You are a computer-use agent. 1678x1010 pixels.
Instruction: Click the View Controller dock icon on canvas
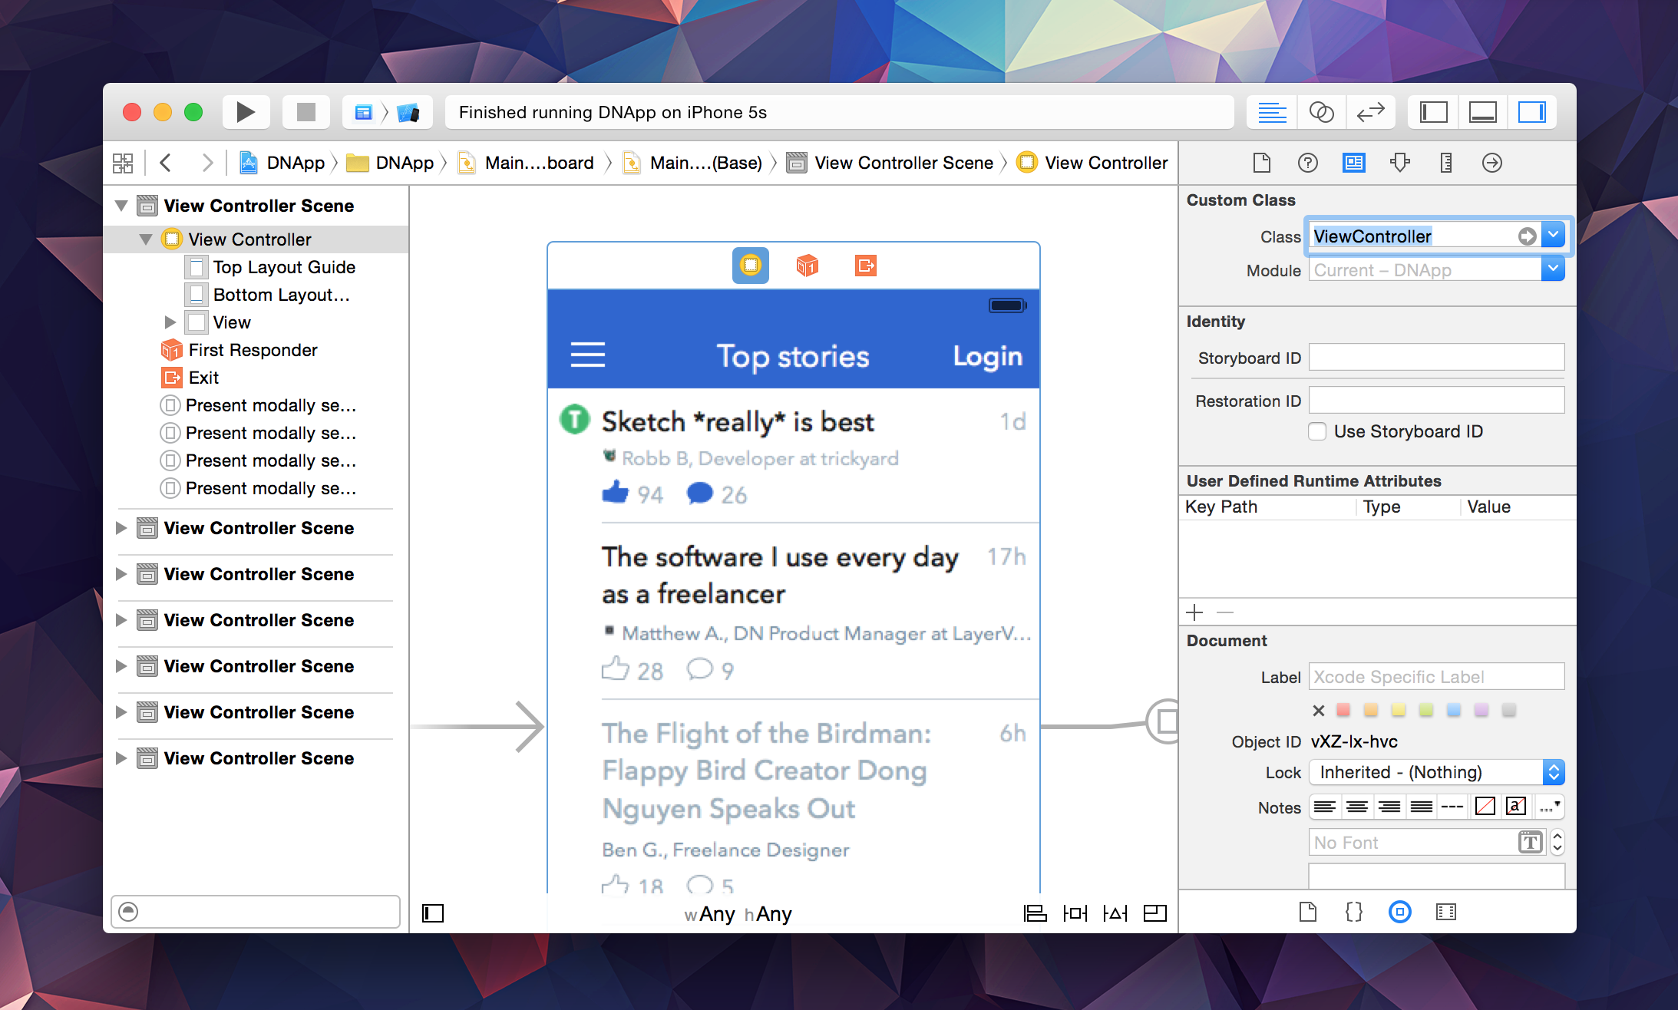750,266
